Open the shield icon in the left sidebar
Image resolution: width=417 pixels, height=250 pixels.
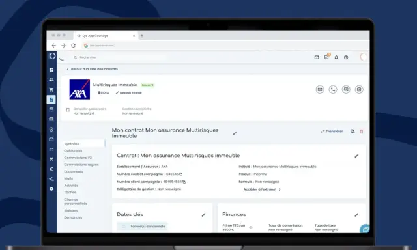(x=51, y=129)
